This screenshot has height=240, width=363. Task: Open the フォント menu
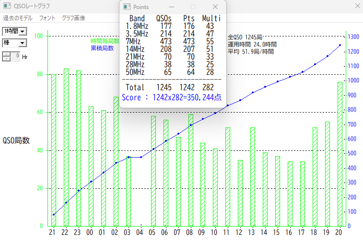pos(47,18)
